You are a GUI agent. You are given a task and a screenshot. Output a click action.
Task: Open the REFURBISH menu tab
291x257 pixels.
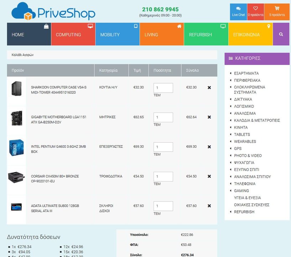tap(206, 34)
